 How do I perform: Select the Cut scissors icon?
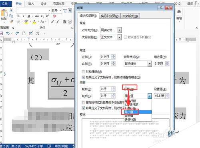pos(11,10)
